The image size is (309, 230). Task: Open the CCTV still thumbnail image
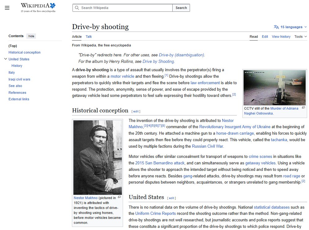(275, 88)
